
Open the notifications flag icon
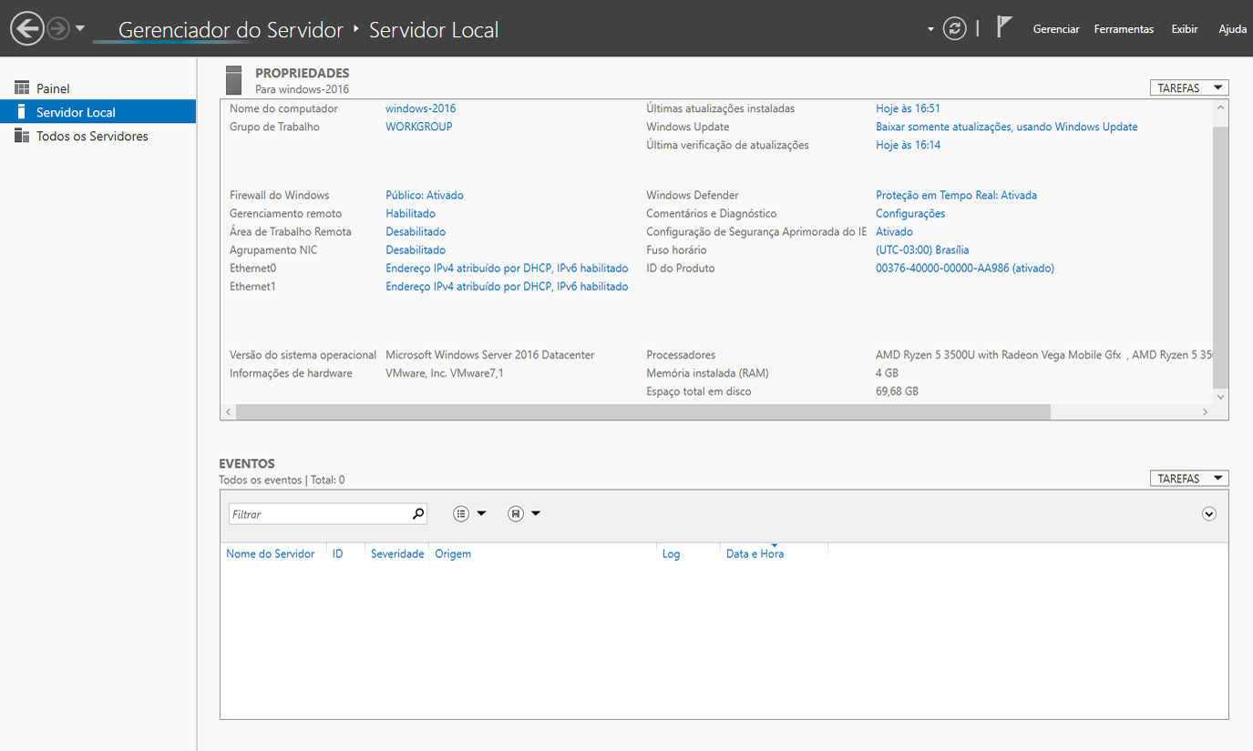(1003, 28)
